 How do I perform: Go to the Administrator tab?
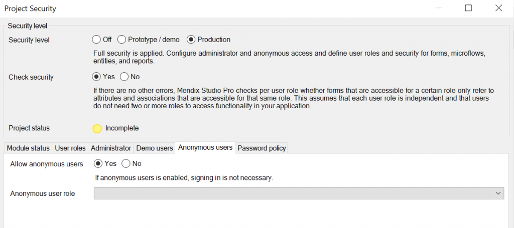click(111, 148)
